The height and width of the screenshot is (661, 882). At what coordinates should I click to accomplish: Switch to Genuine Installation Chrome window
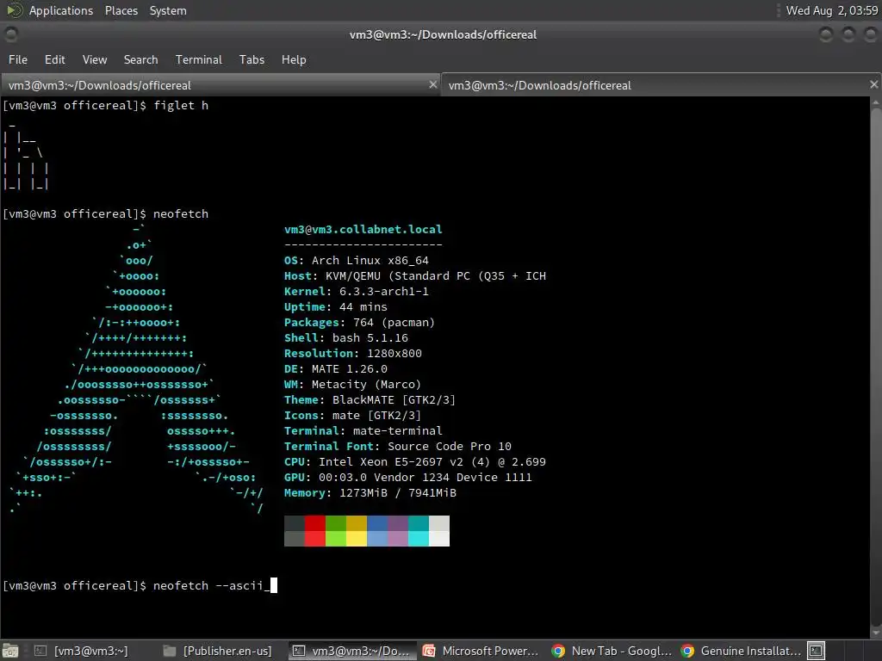pos(742,651)
